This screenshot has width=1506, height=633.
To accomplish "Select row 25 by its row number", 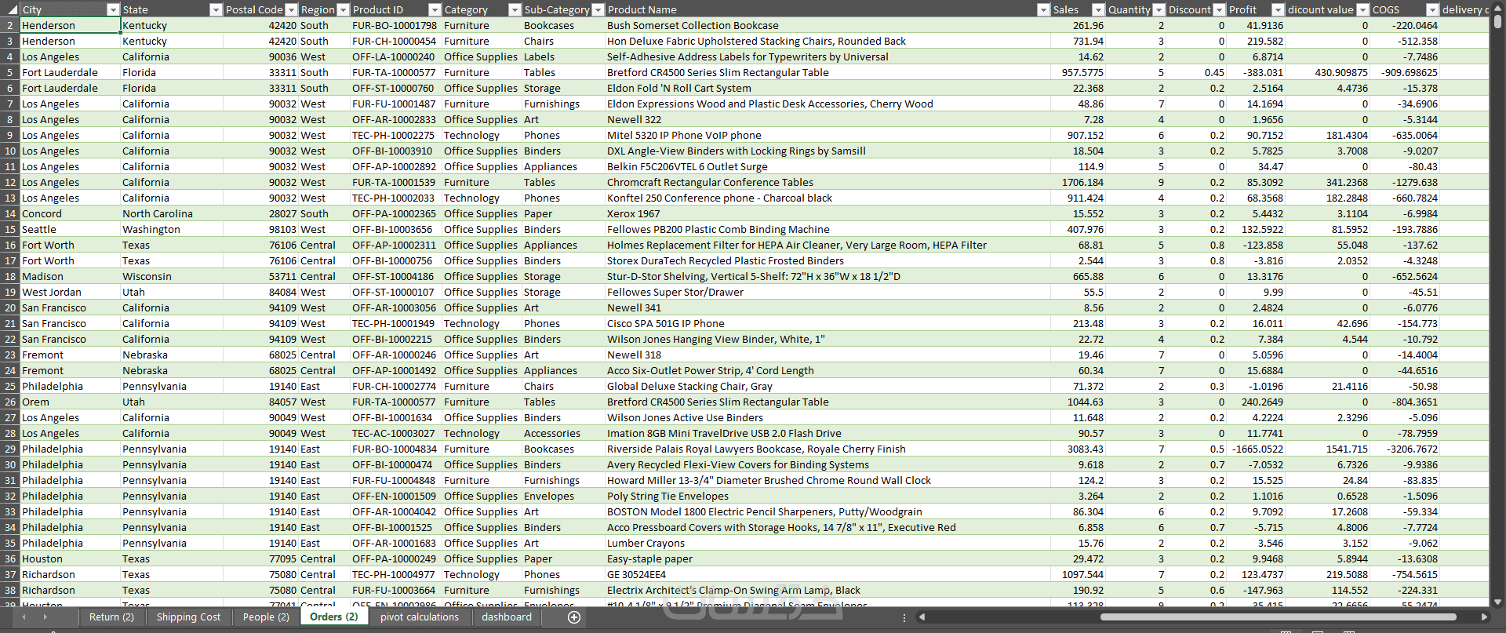I will click(x=10, y=386).
